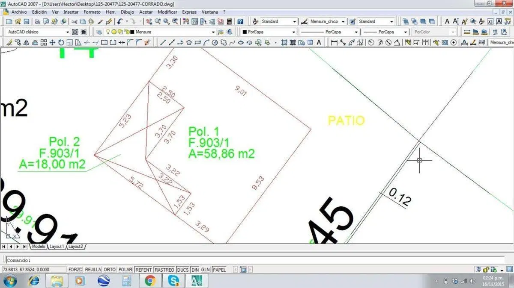Viewport: 514px width, 288px height.
Task: Expand the undo history arrow
Action: pyautogui.click(x=127, y=21)
